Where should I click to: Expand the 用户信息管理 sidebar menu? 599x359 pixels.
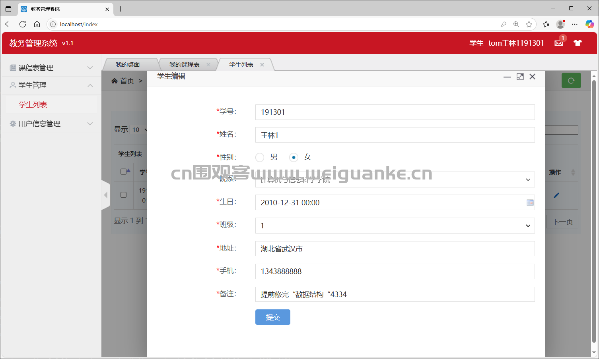point(51,124)
